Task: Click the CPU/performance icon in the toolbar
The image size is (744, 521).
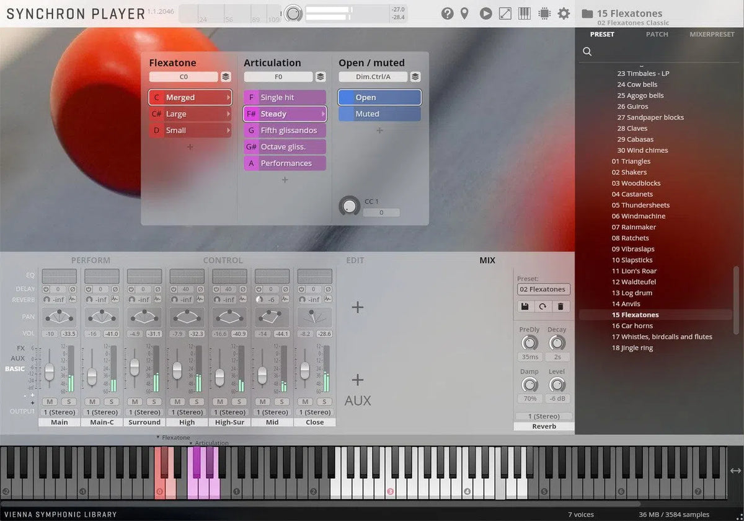Action: pyautogui.click(x=544, y=13)
